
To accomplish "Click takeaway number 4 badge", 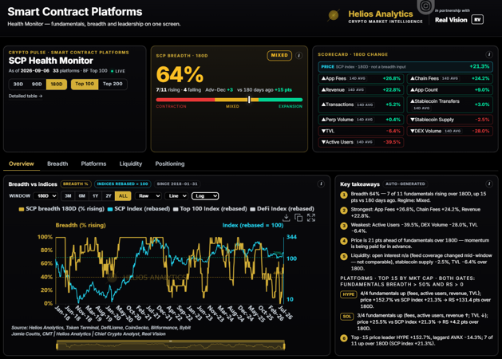I will click(x=344, y=241).
